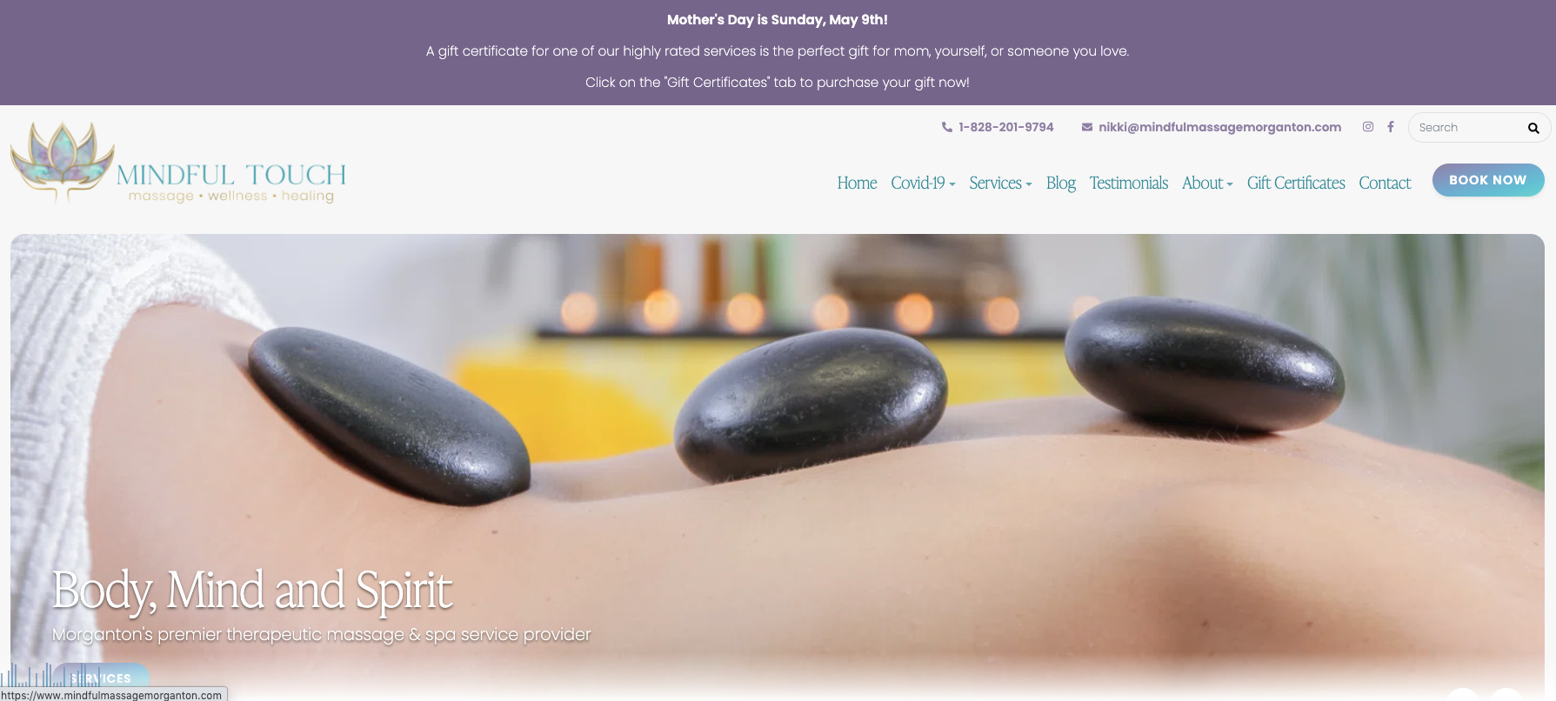Click the envelope icon beside the email address
1556x701 pixels.
[x=1087, y=127]
